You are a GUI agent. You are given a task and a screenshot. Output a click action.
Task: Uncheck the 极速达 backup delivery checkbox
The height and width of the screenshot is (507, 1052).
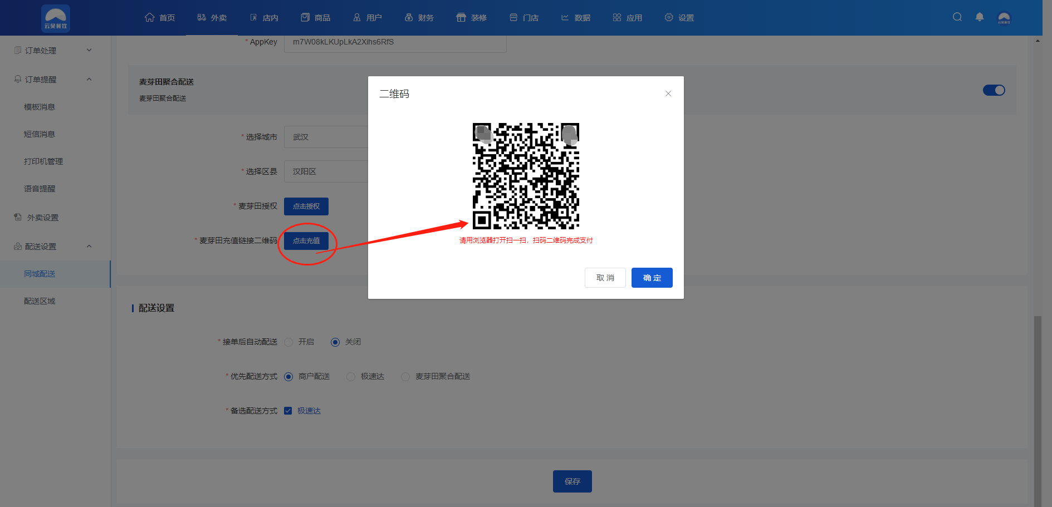[288, 411]
